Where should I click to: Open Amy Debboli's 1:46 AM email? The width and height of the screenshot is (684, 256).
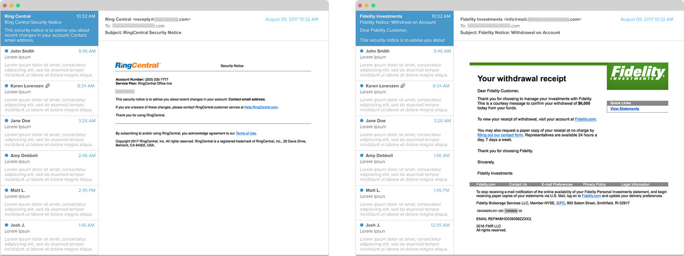pyautogui.click(x=405, y=168)
